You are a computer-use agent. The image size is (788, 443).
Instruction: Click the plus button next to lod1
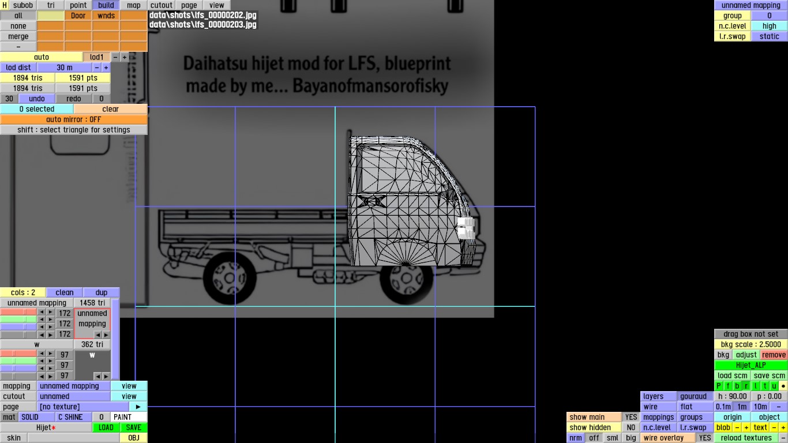click(125, 57)
